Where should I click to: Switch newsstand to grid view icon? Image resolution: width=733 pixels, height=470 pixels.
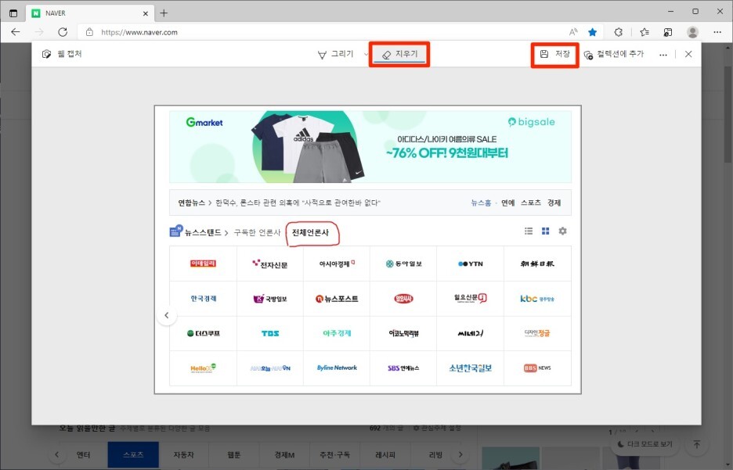546,231
